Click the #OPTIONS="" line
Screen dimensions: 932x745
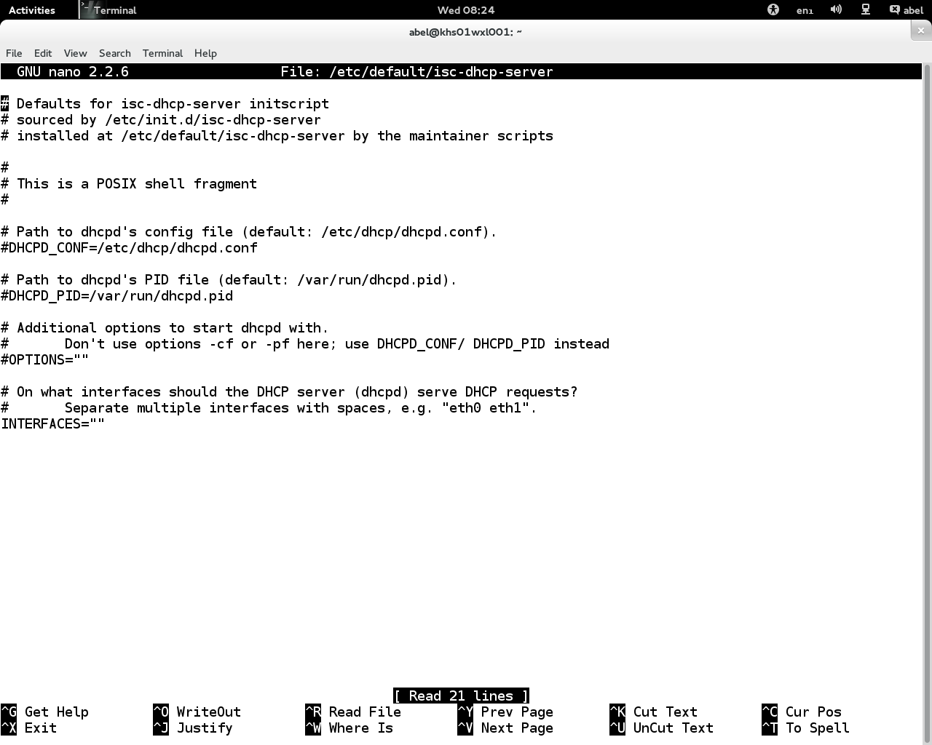(x=45, y=360)
